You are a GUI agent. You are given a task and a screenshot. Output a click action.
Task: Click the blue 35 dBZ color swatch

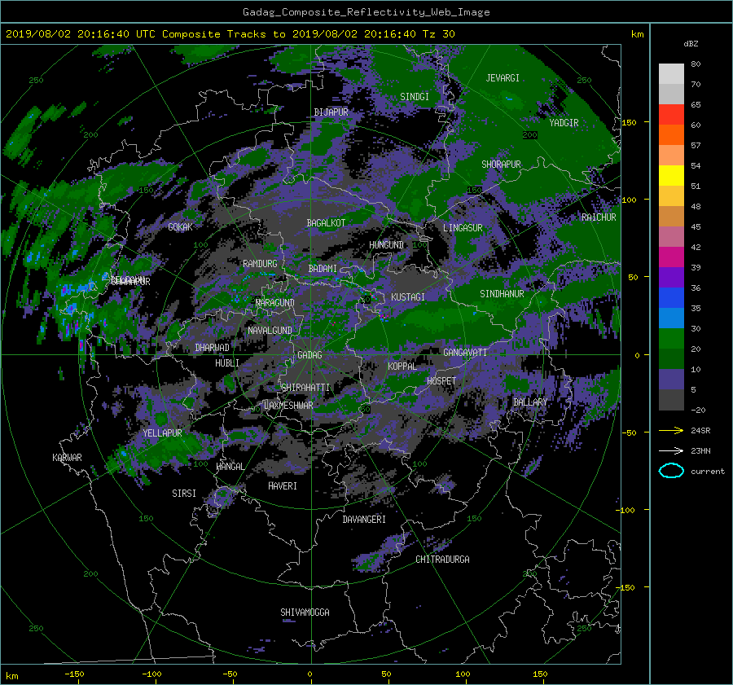pos(671,297)
